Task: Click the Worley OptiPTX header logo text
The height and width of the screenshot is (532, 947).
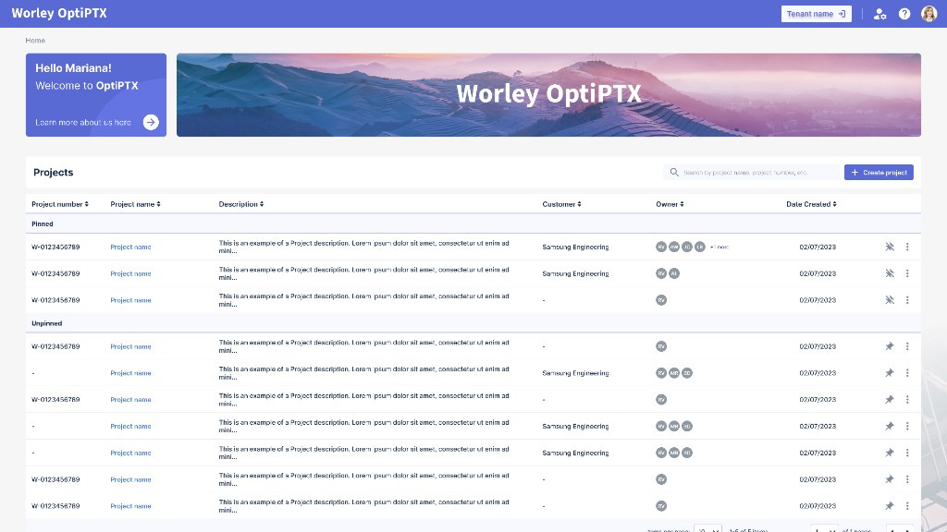Action: coord(59,13)
